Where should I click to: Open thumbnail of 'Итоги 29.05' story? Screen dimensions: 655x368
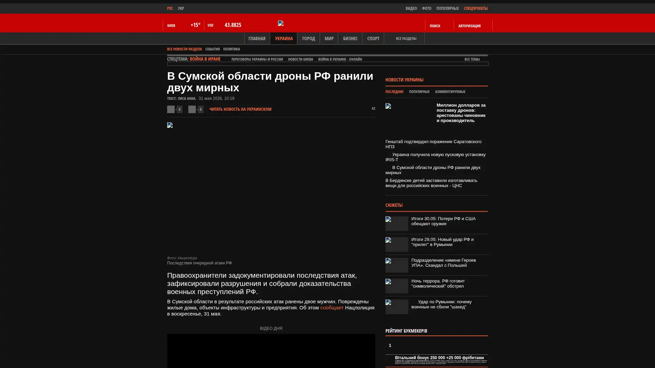point(397,244)
